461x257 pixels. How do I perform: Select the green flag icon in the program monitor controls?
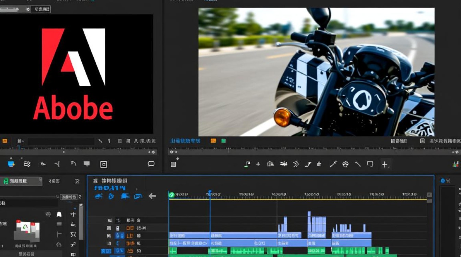[247, 164]
